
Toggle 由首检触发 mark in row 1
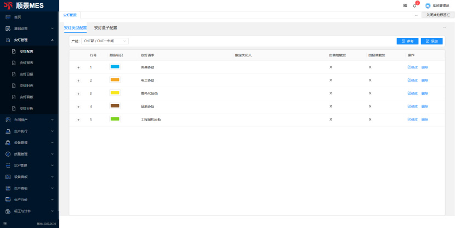tap(331, 67)
